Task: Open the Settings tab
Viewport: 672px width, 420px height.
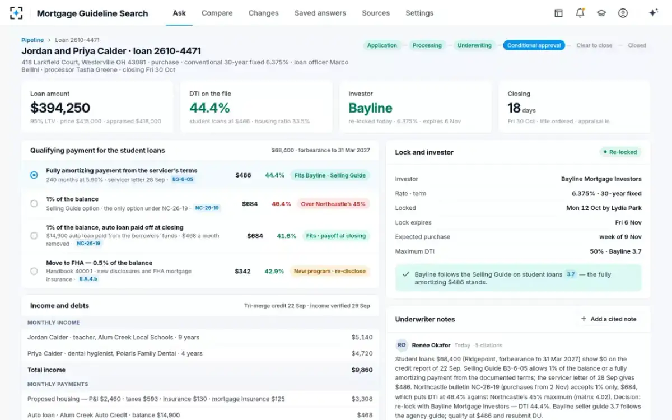Action: point(419,13)
